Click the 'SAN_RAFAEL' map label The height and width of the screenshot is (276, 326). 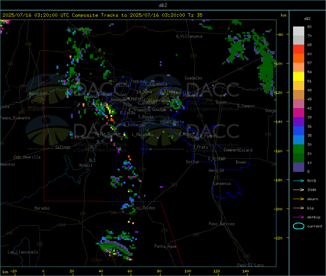pyautogui.click(x=133, y=99)
